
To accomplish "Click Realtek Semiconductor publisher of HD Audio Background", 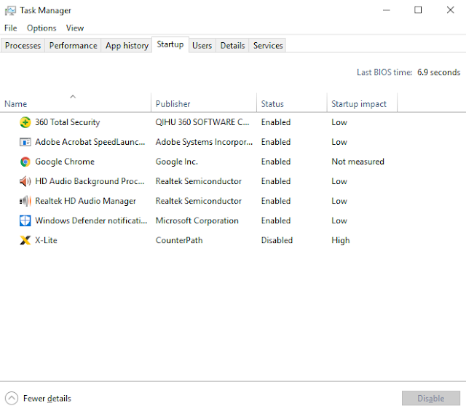I will pyautogui.click(x=199, y=181).
